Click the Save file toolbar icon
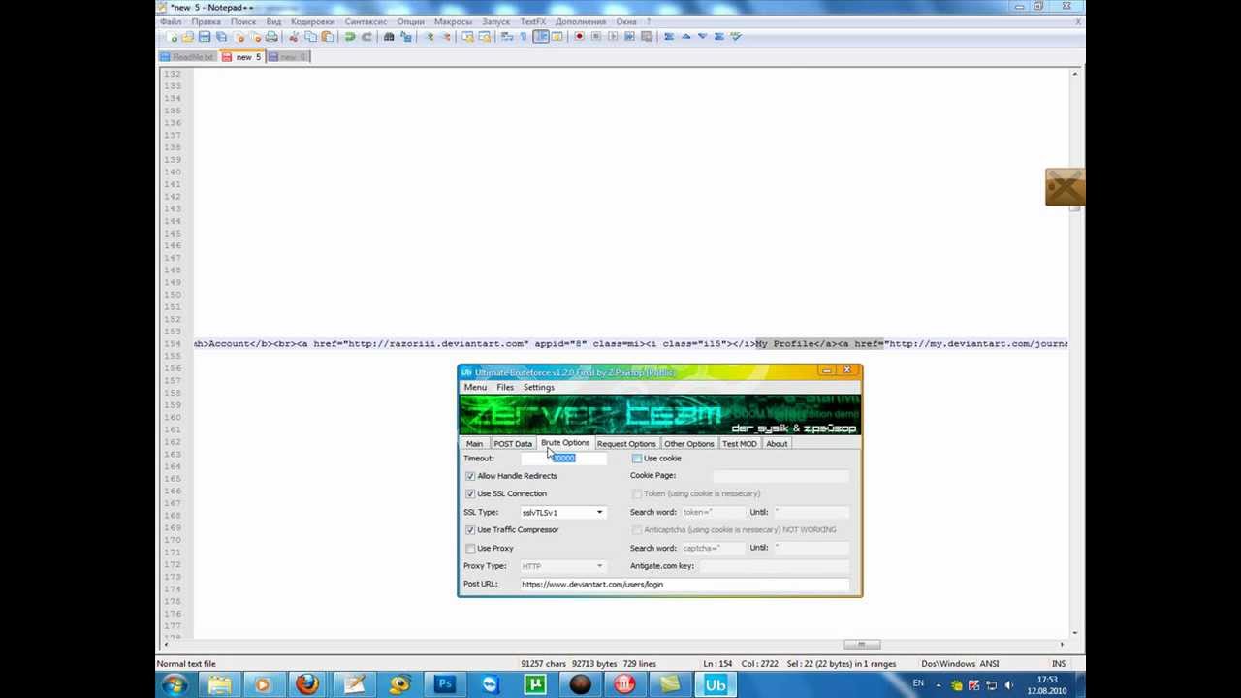Image resolution: width=1241 pixels, height=698 pixels. click(205, 37)
